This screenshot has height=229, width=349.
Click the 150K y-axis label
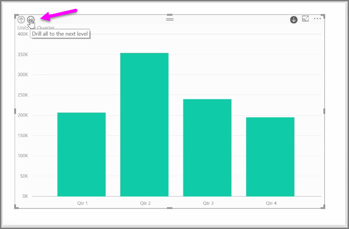point(23,135)
